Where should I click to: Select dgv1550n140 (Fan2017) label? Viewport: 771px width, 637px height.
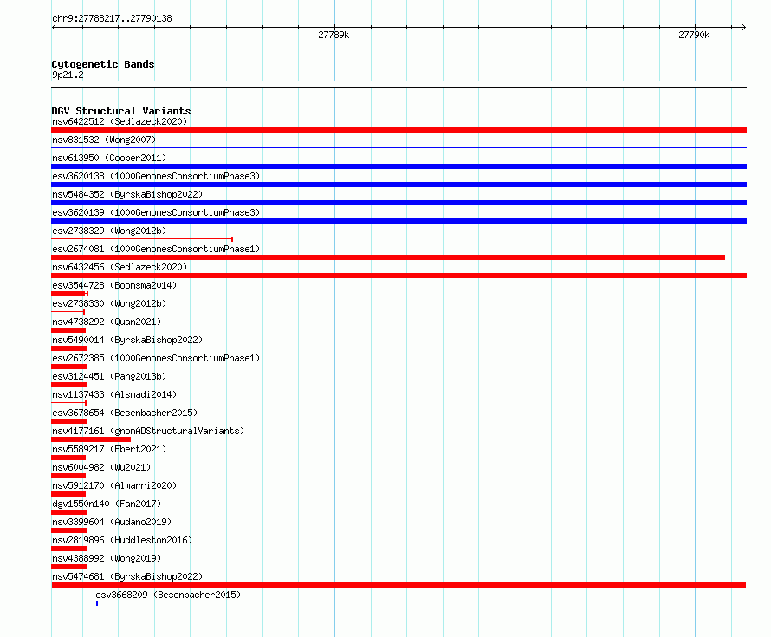[107, 504]
